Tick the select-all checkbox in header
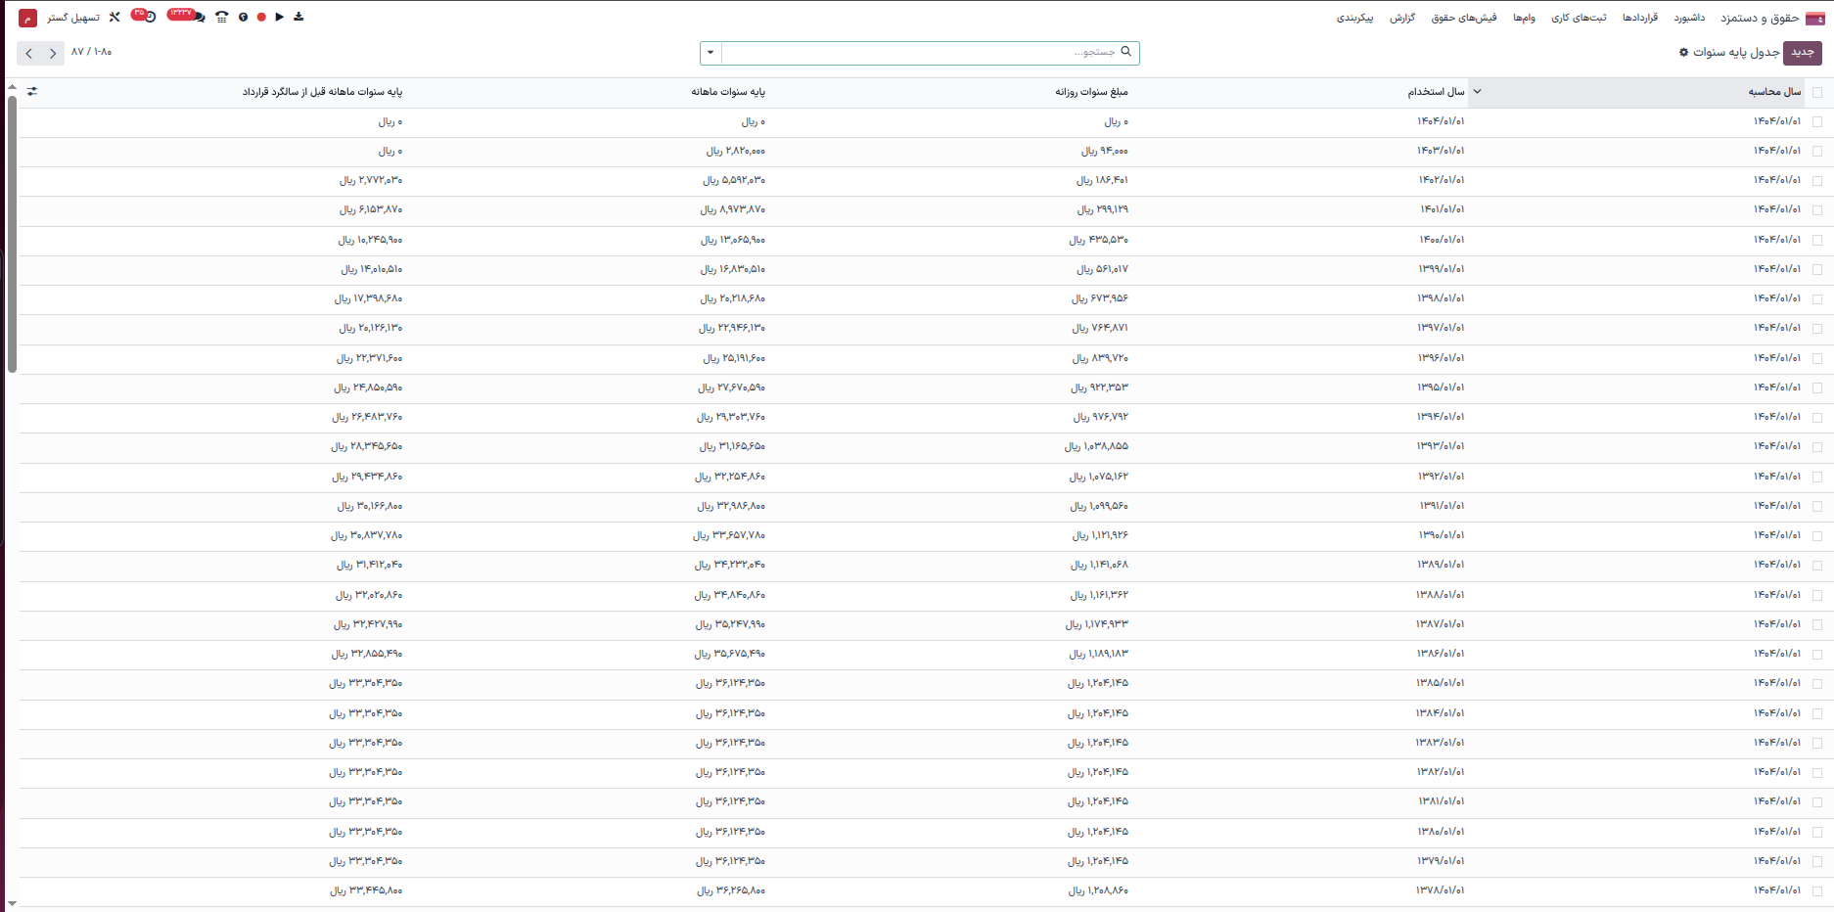This screenshot has height=912, width=1834. coord(1817,93)
